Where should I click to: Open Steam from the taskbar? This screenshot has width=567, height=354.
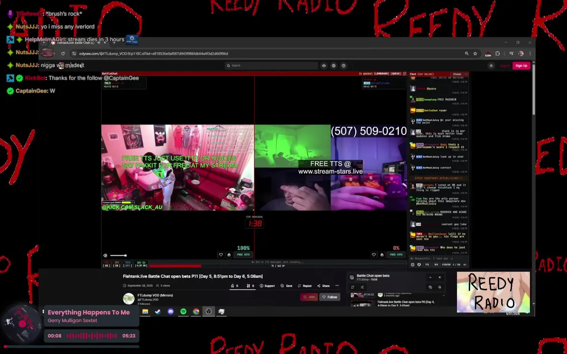[158, 312]
